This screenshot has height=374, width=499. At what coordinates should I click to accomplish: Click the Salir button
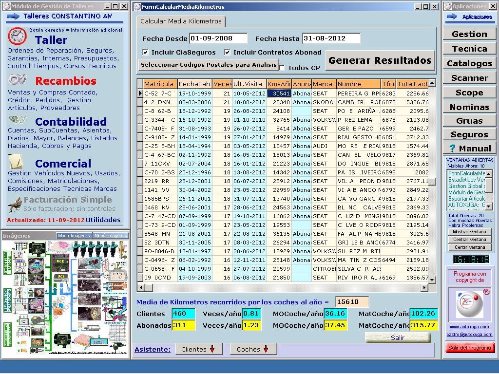point(398,337)
